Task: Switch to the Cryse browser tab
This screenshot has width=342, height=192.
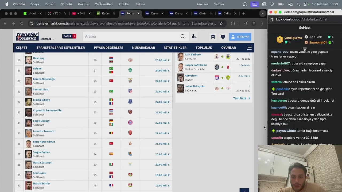Action: (154, 13)
